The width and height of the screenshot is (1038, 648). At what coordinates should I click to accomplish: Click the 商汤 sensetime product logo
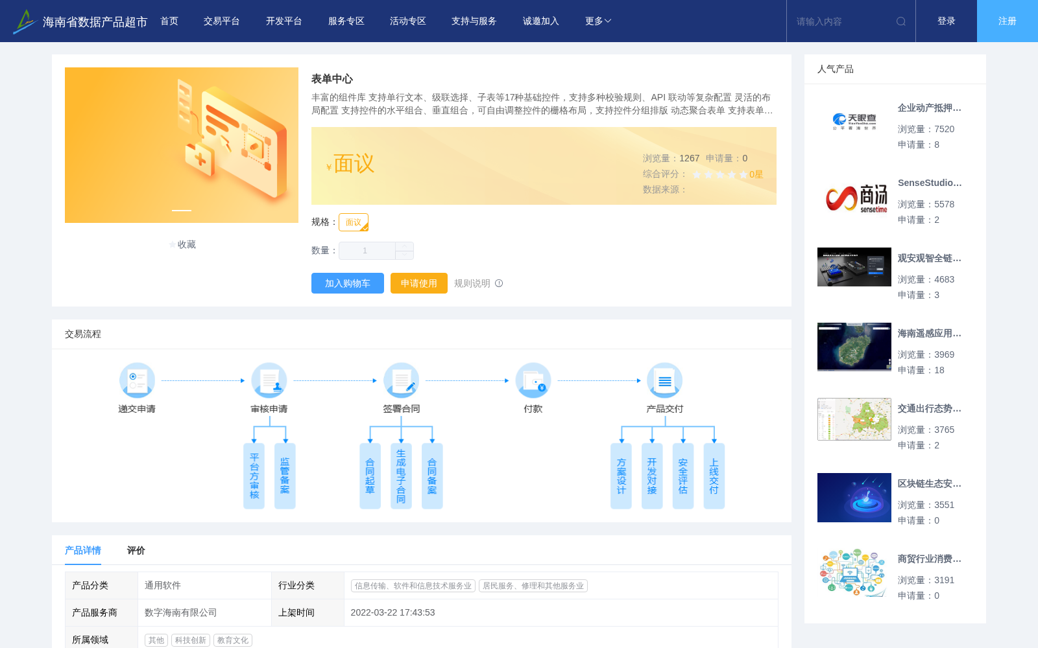[x=854, y=197]
